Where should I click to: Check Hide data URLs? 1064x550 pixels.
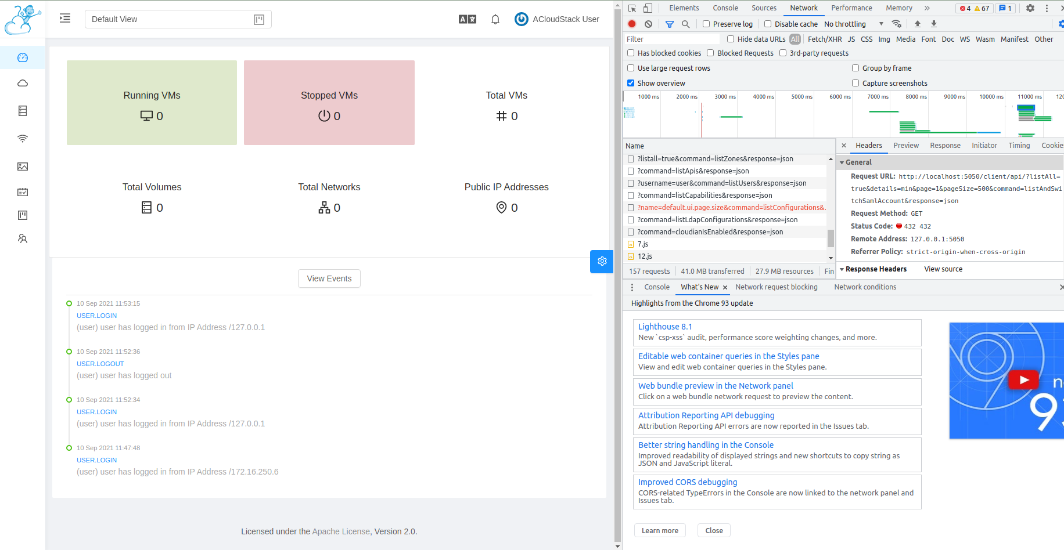coord(731,39)
